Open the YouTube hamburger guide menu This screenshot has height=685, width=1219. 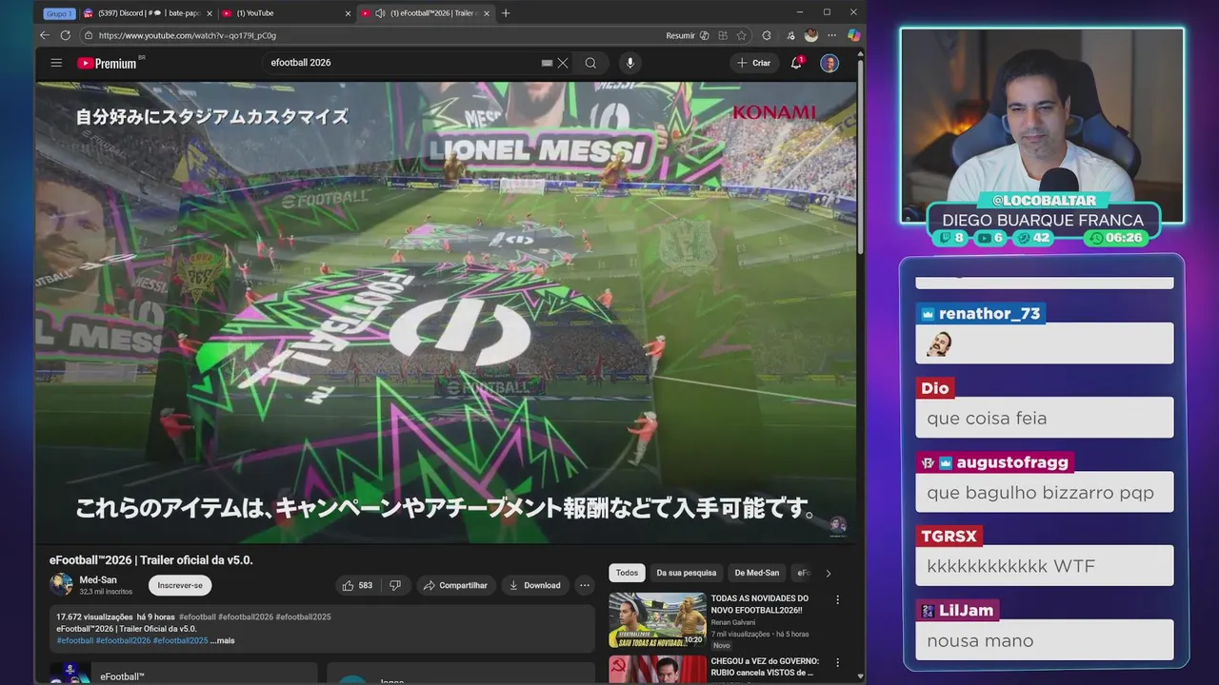click(x=56, y=63)
